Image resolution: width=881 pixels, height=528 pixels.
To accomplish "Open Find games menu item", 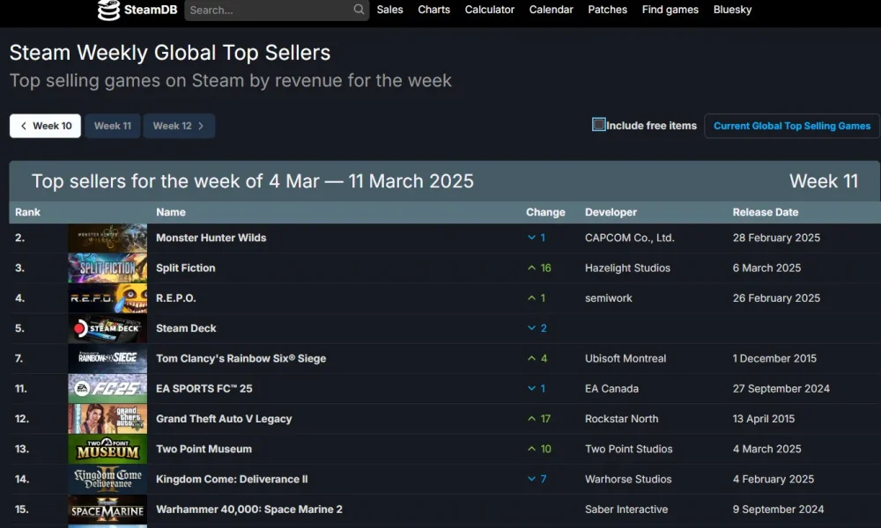I will (670, 10).
